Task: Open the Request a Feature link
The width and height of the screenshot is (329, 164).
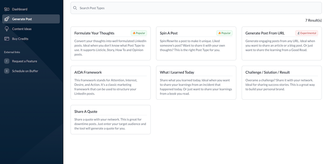Action: (x=24, y=61)
